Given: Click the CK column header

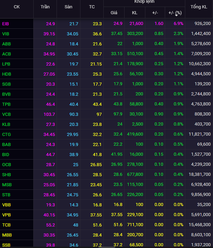Looking at the screenshot, I should (17, 7).
